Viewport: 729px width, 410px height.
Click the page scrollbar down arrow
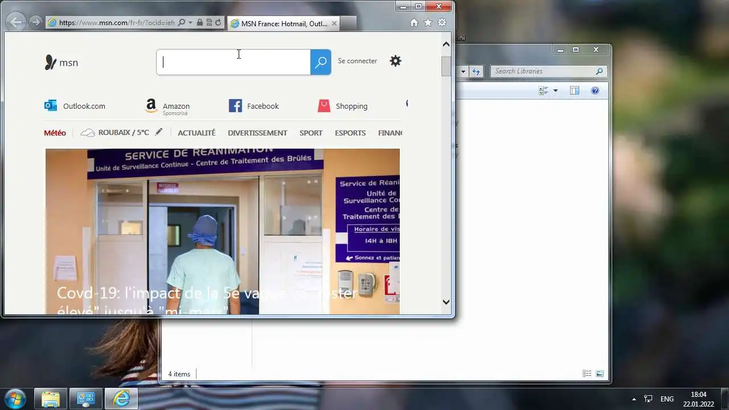pyautogui.click(x=446, y=302)
